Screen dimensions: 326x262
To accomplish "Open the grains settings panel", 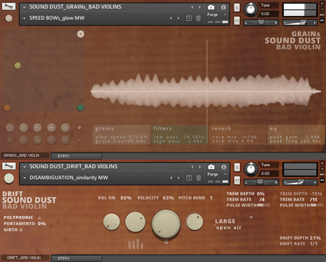I will (x=122, y=135).
